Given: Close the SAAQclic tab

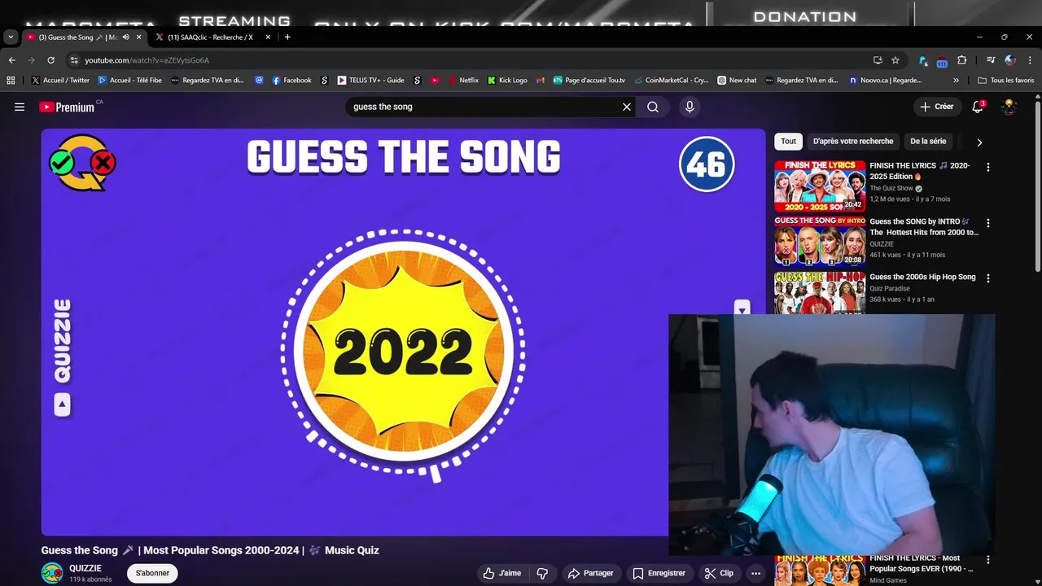Looking at the screenshot, I should coord(268,37).
